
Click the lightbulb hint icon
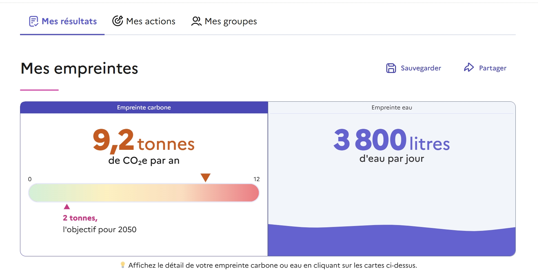pyautogui.click(x=123, y=265)
